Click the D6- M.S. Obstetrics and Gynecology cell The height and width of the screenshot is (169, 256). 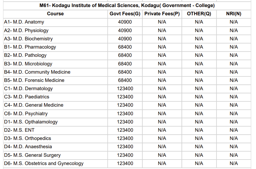(x=44, y=163)
